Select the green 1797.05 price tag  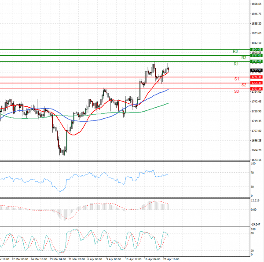click(257, 55)
